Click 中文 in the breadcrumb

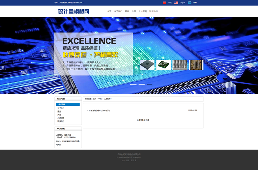coord(100,99)
